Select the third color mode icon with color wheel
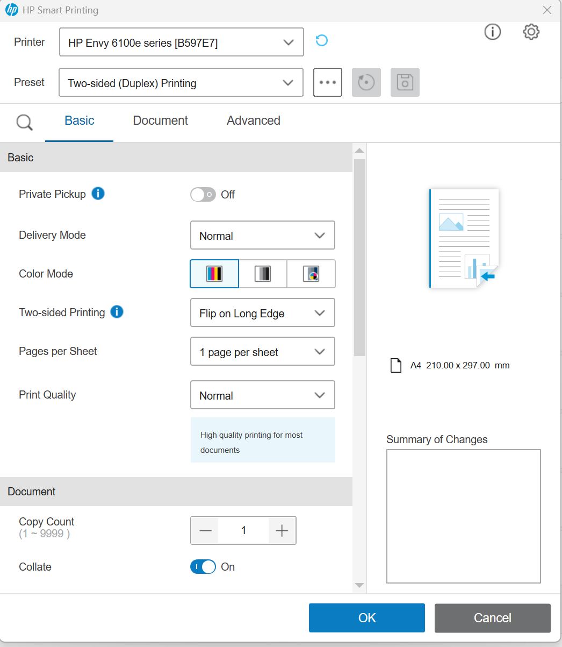The height and width of the screenshot is (647, 562). [311, 274]
